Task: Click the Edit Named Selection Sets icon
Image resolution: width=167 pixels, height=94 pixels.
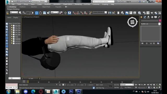Action: point(90,13)
